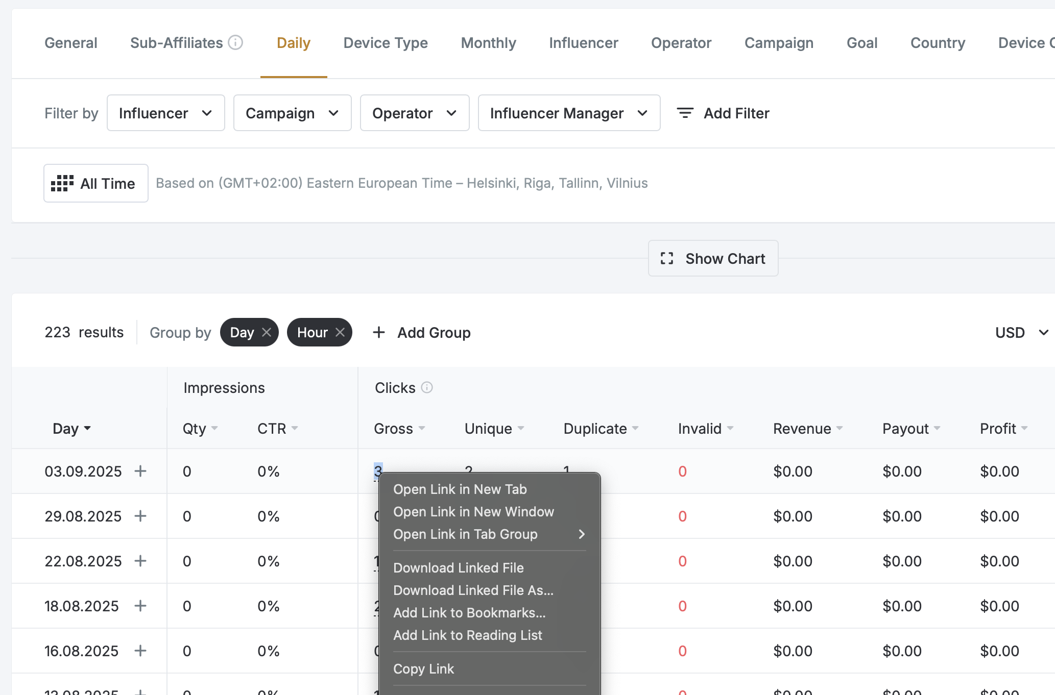Click the Add Filter button
1055x695 pixels.
click(x=723, y=113)
